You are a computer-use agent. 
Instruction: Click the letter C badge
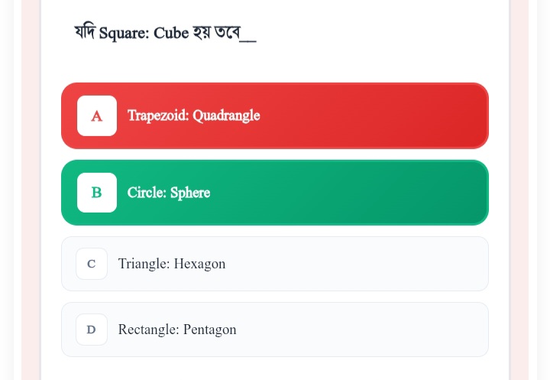(x=92, y=264)
